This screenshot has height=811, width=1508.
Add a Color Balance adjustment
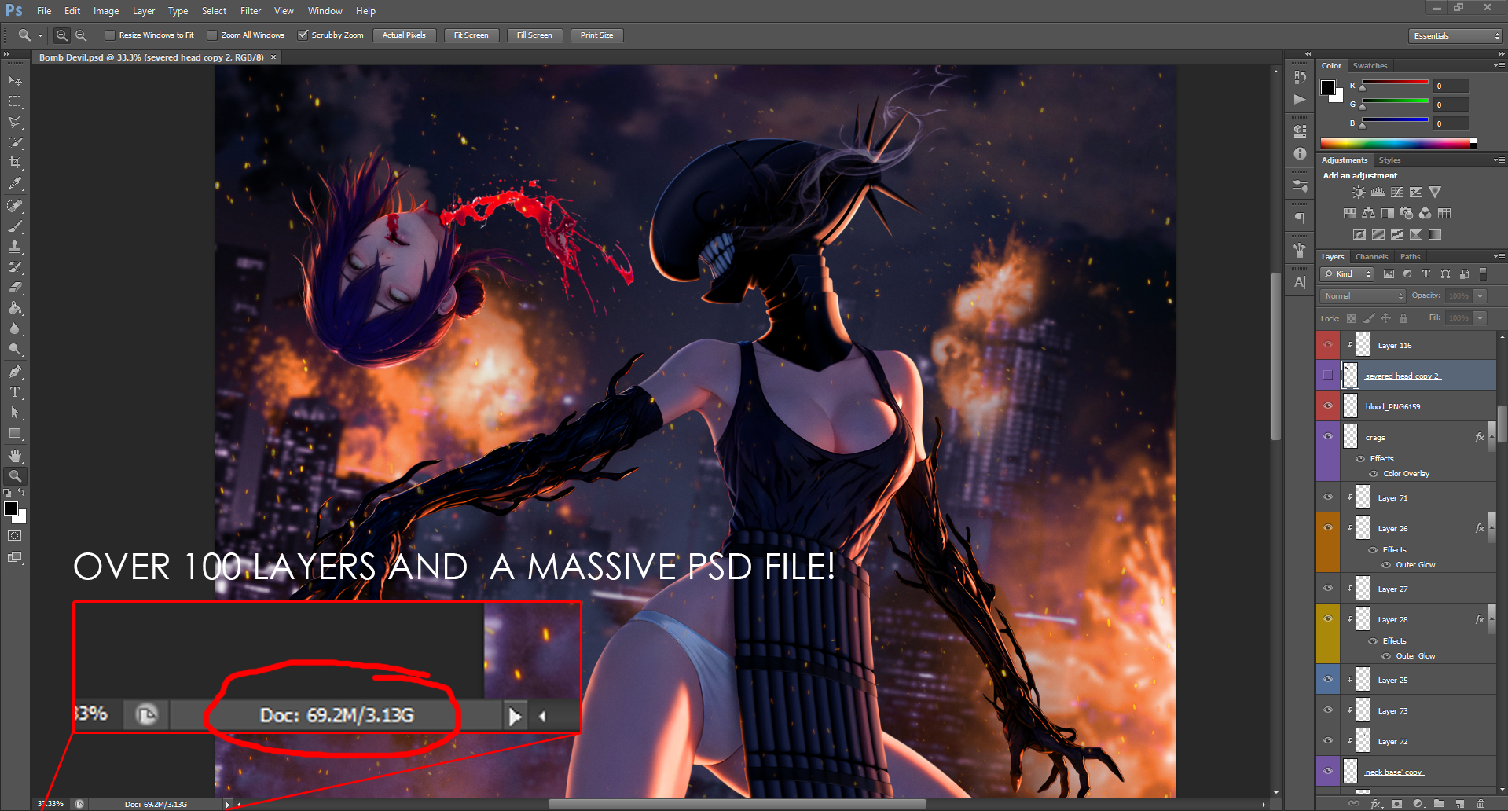pyautogui.click(x=1369, y=213)
